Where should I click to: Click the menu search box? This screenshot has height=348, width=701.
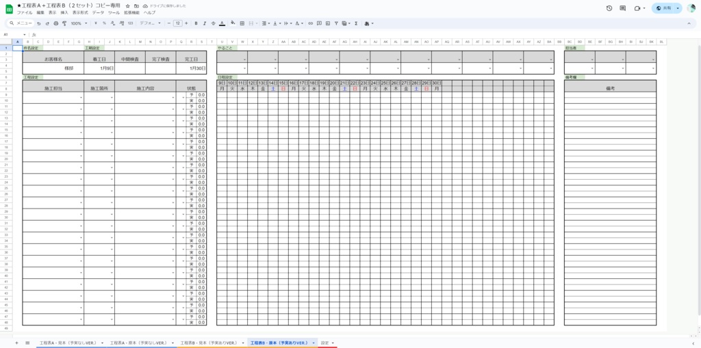20,23
